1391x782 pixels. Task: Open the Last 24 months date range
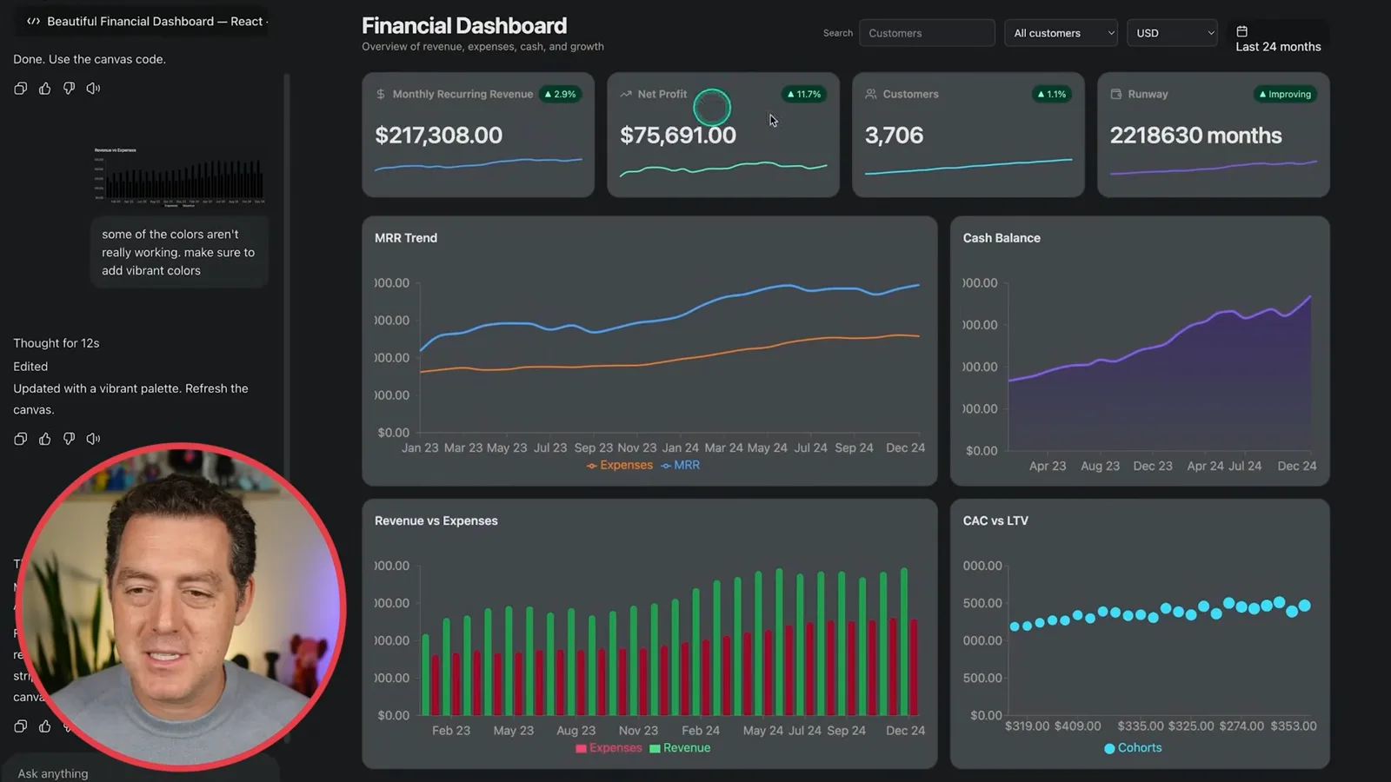pos(1278,39)
